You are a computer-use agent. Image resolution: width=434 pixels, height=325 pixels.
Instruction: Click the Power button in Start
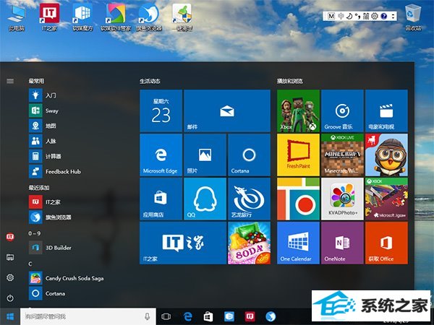(10, 298)
